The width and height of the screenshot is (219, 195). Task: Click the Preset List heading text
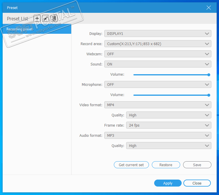(x=18, y=19)
